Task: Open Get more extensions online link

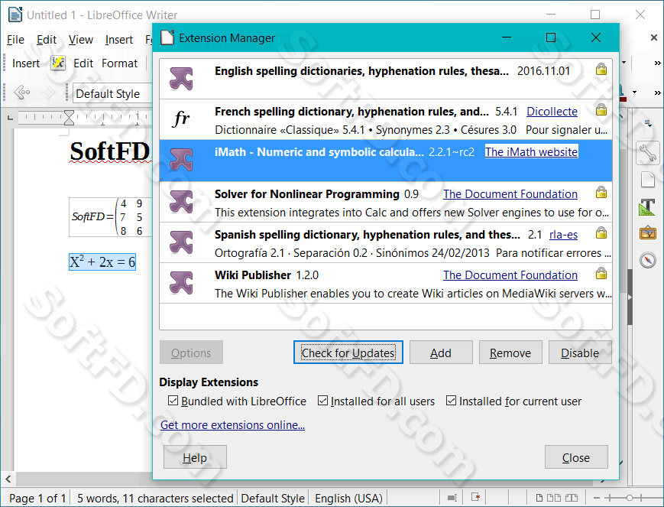Action: pyautogui.click(x=232, y=424)
